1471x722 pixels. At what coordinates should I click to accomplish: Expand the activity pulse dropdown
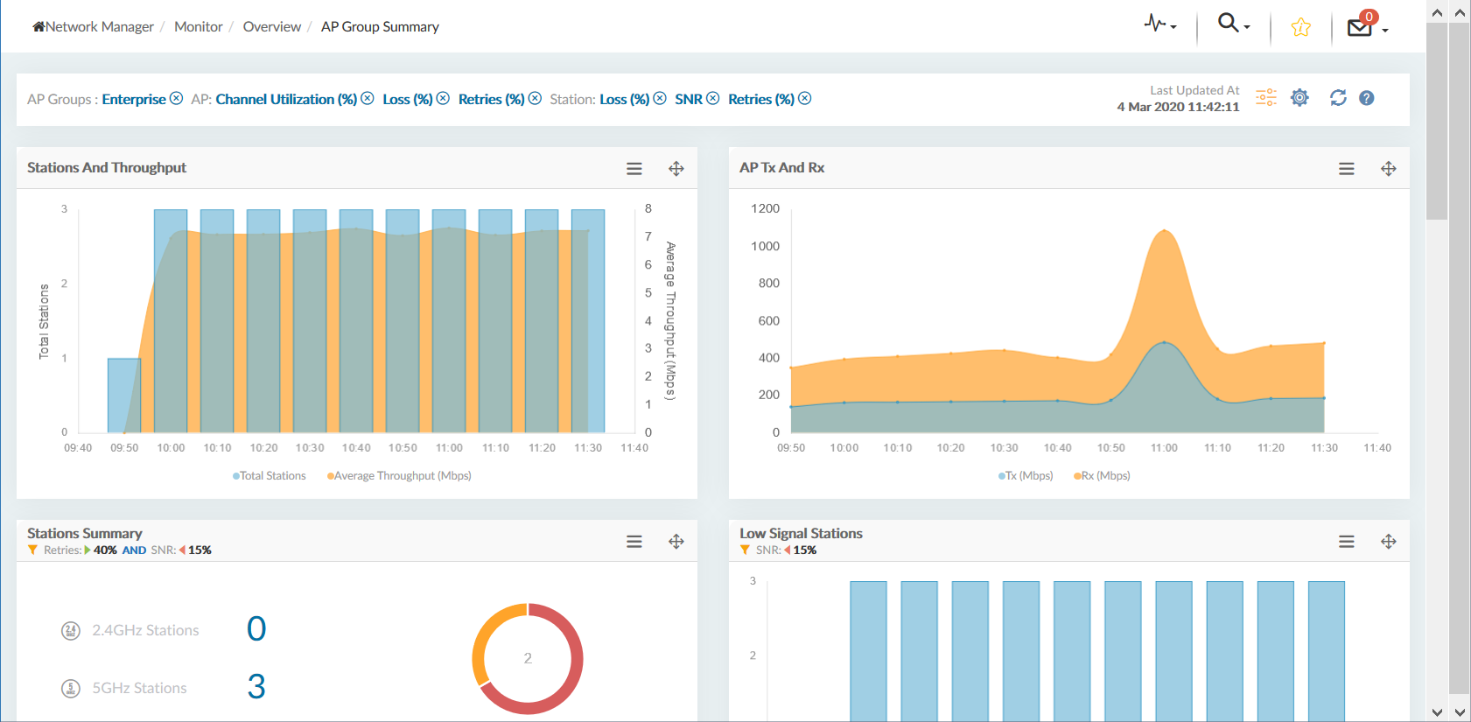click(x=1159, y=25)
